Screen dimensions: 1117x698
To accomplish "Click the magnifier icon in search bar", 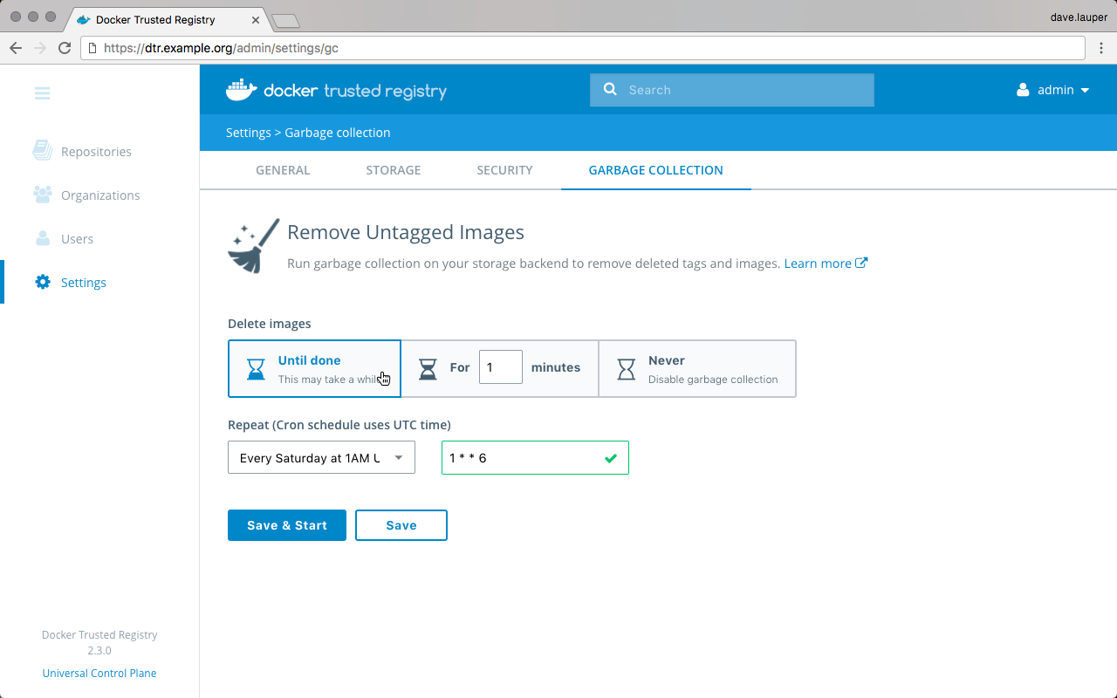I will click(610, 89).
